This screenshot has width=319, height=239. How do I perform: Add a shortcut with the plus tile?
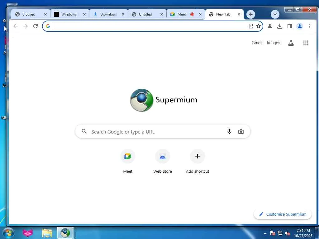coord(198,161)
